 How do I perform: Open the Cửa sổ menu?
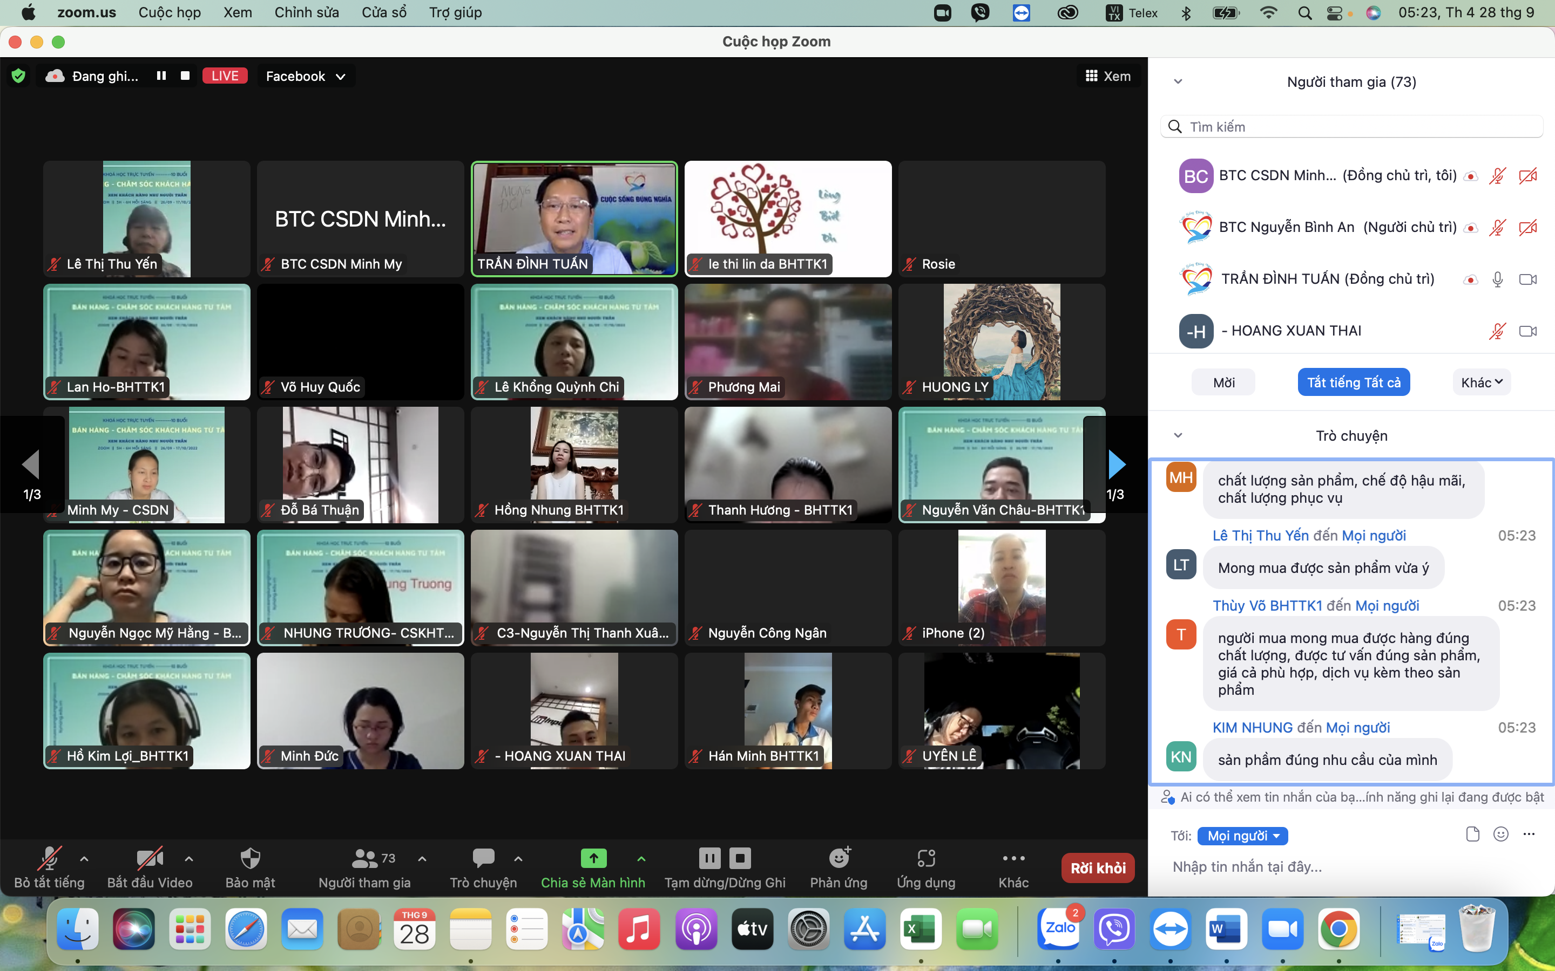tap(383, 12)
